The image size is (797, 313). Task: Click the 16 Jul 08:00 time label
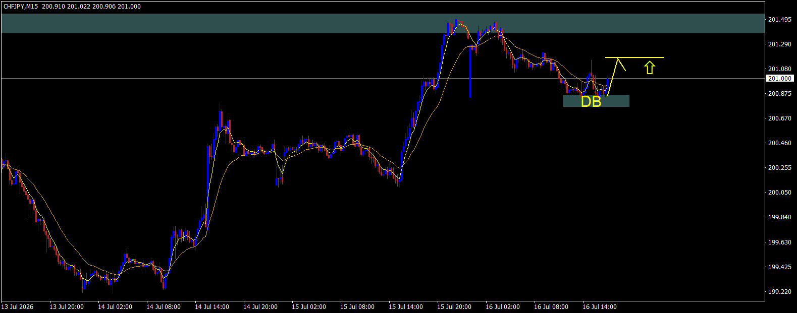tap(551, 307)
